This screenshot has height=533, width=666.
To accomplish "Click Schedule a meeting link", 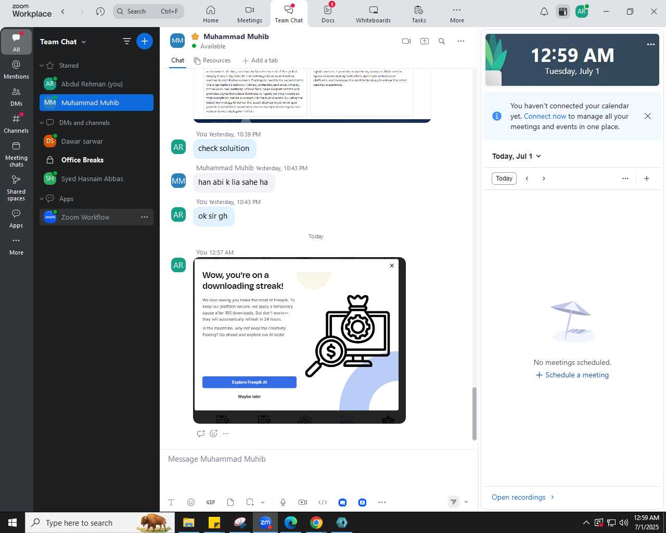I will click(572, 375).
